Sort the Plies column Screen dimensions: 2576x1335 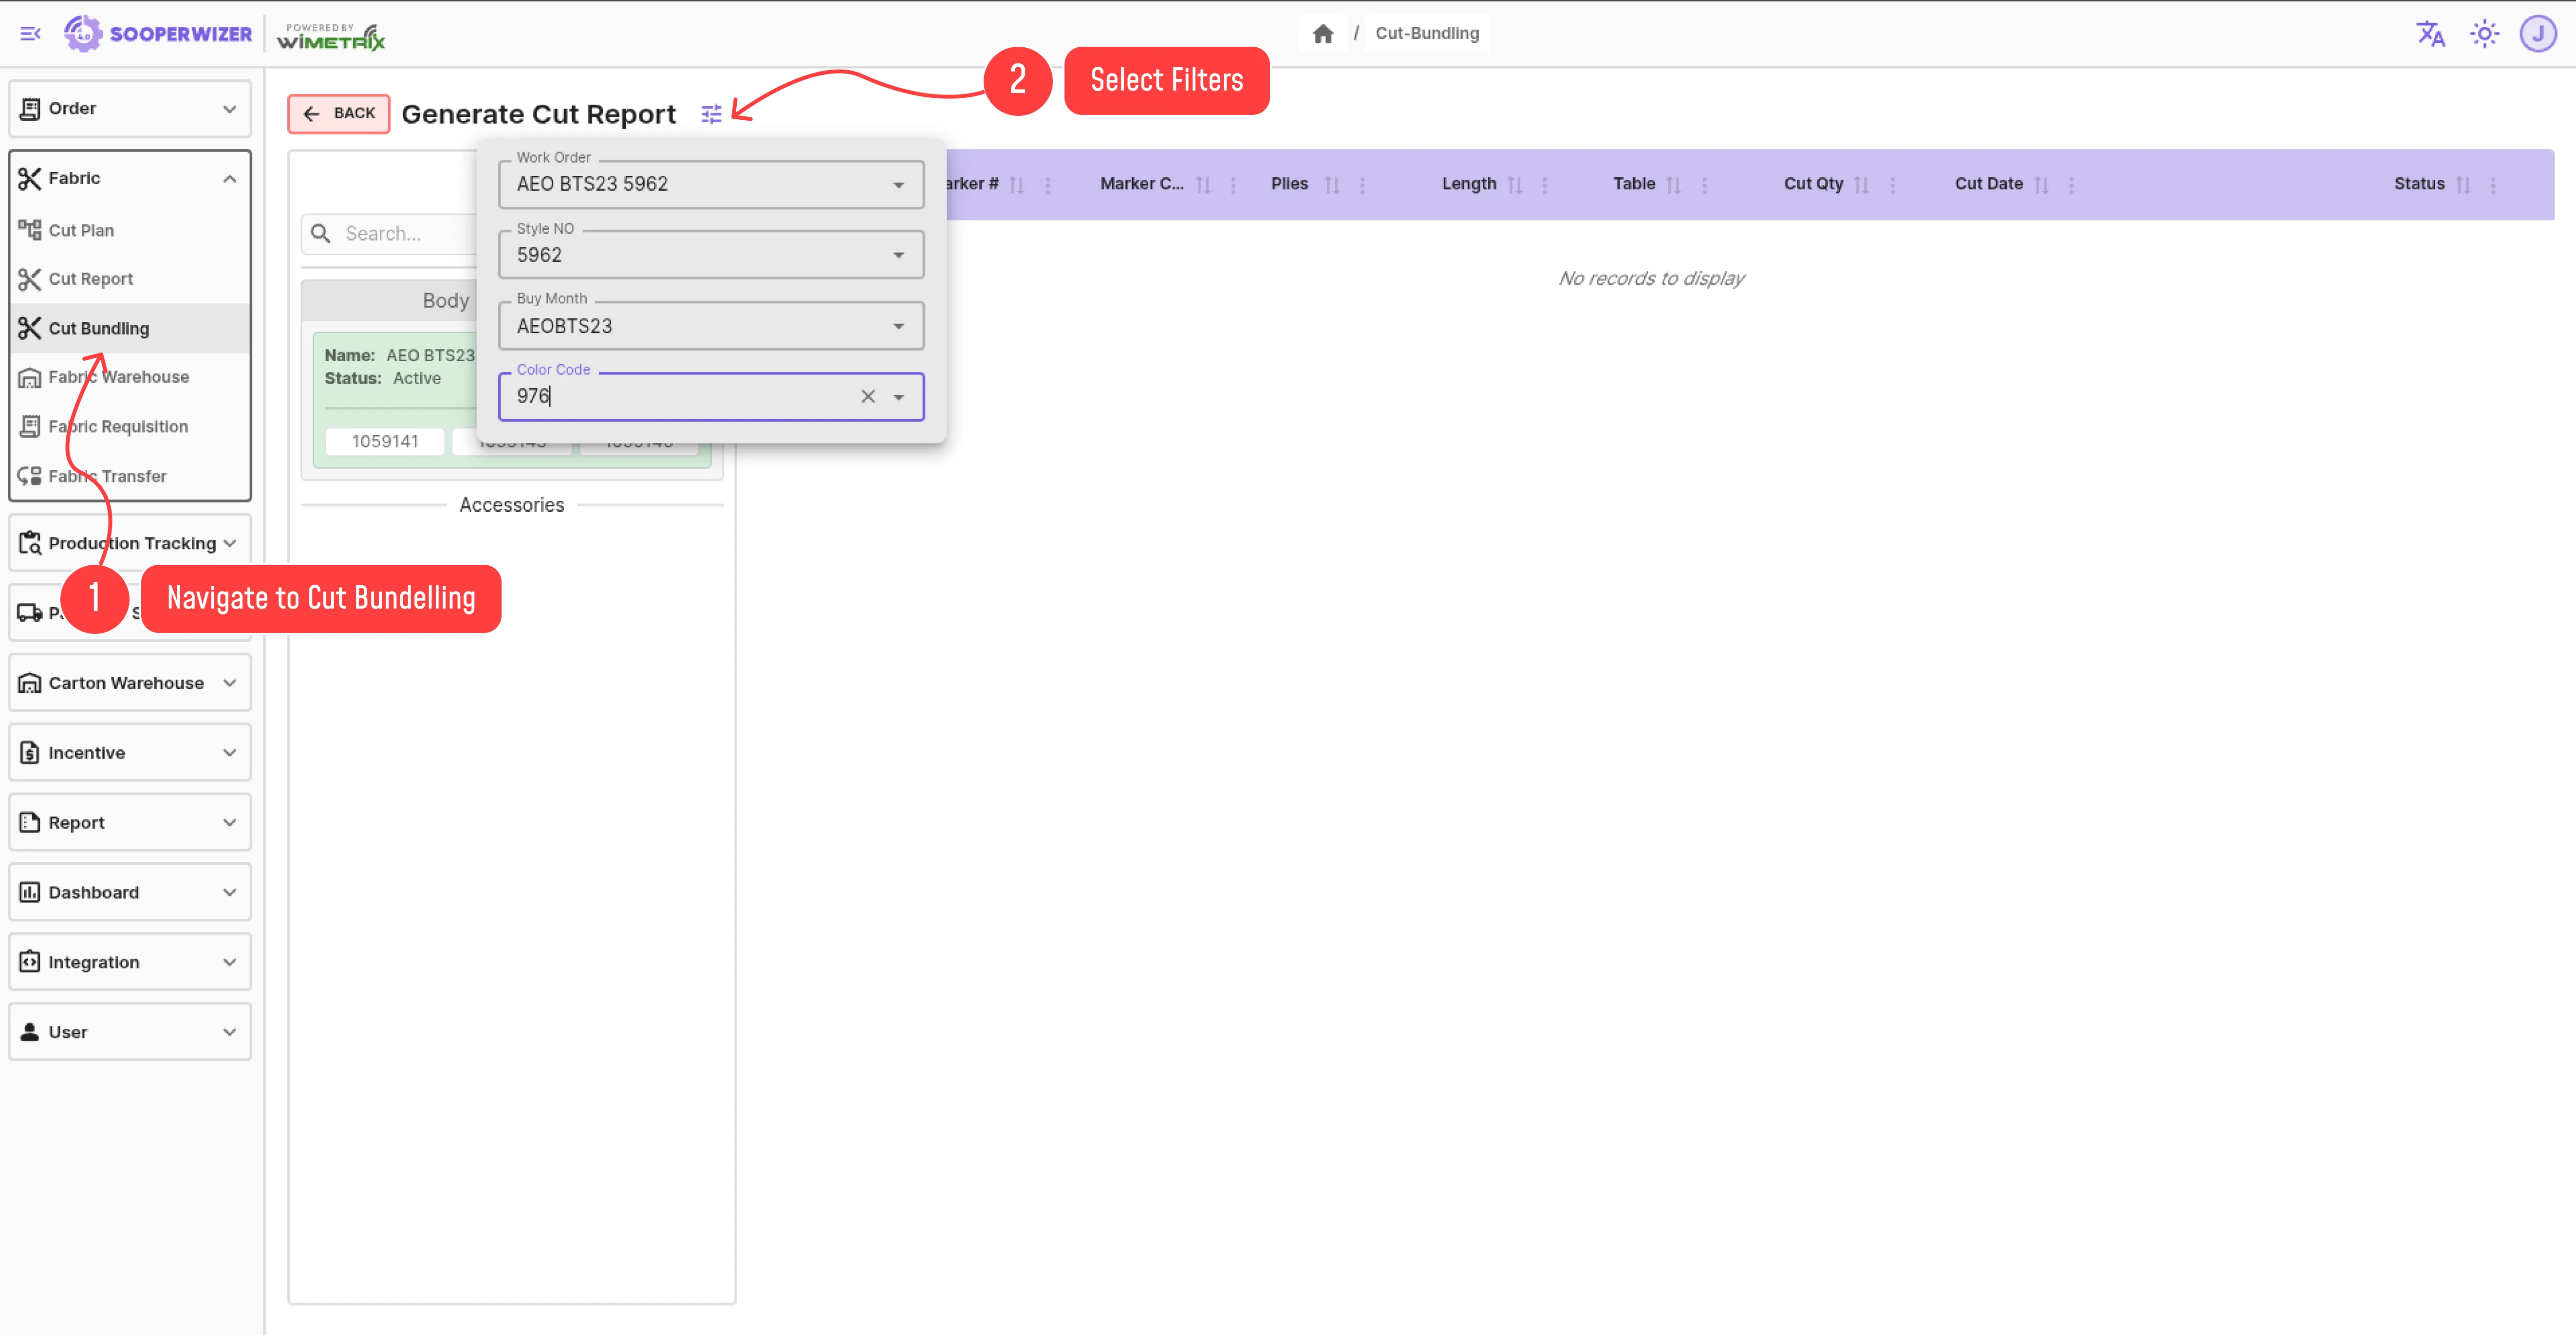coord(1331,184)
